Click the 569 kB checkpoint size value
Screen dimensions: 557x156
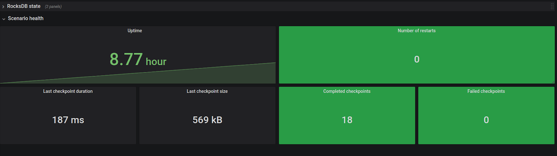coord(207,120)
